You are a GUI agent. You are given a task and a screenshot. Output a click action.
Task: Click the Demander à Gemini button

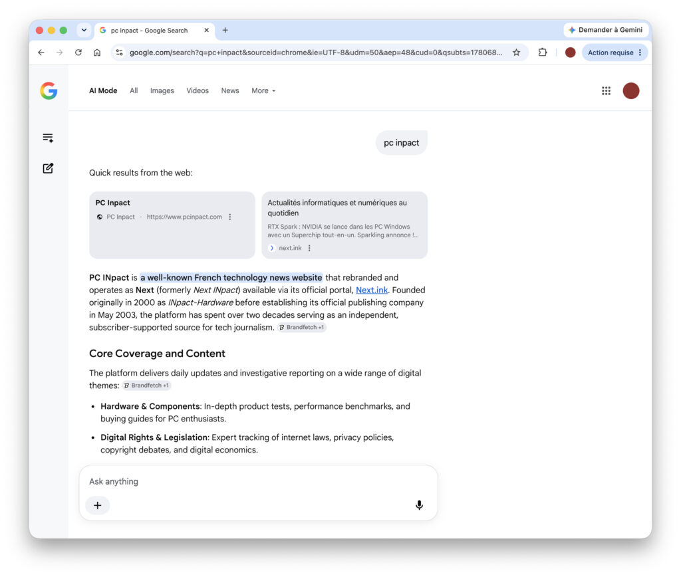click(x=605, y=30)
